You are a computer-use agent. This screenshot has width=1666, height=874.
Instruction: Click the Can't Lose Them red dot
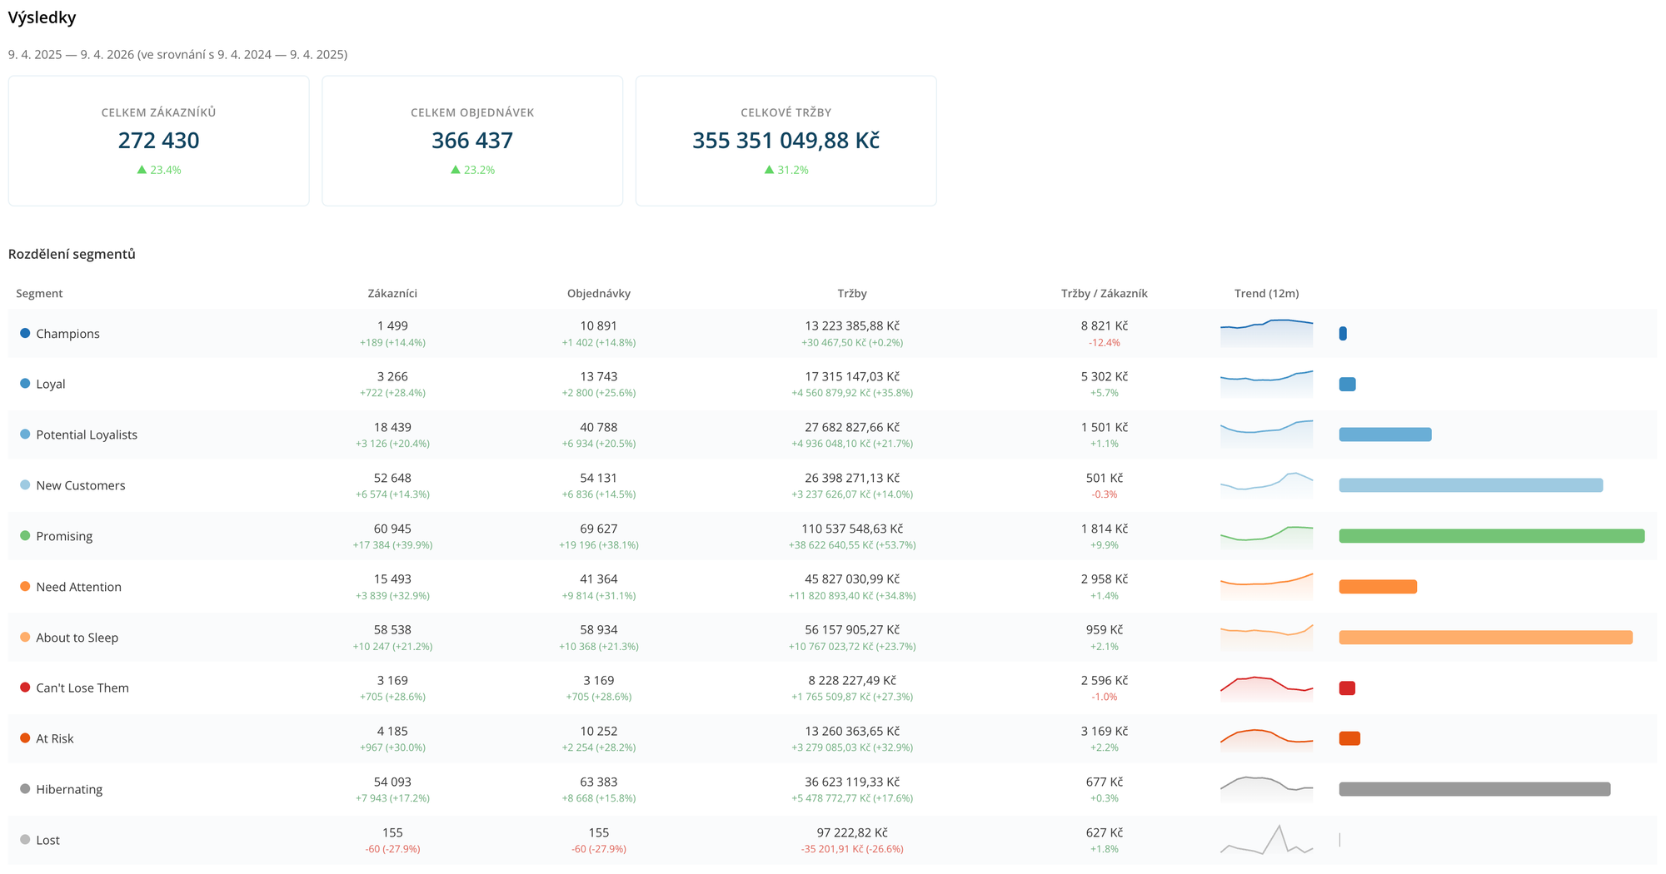(25, 688)
